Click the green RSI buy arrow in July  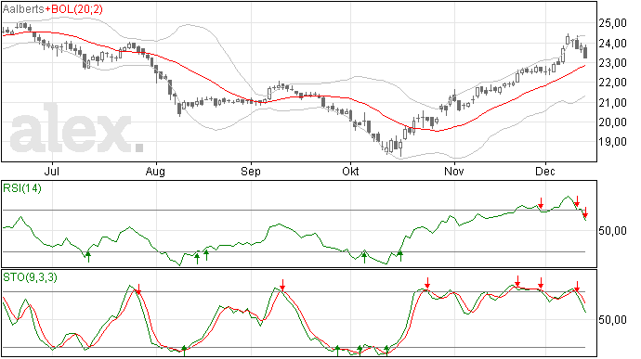[88, 257]
